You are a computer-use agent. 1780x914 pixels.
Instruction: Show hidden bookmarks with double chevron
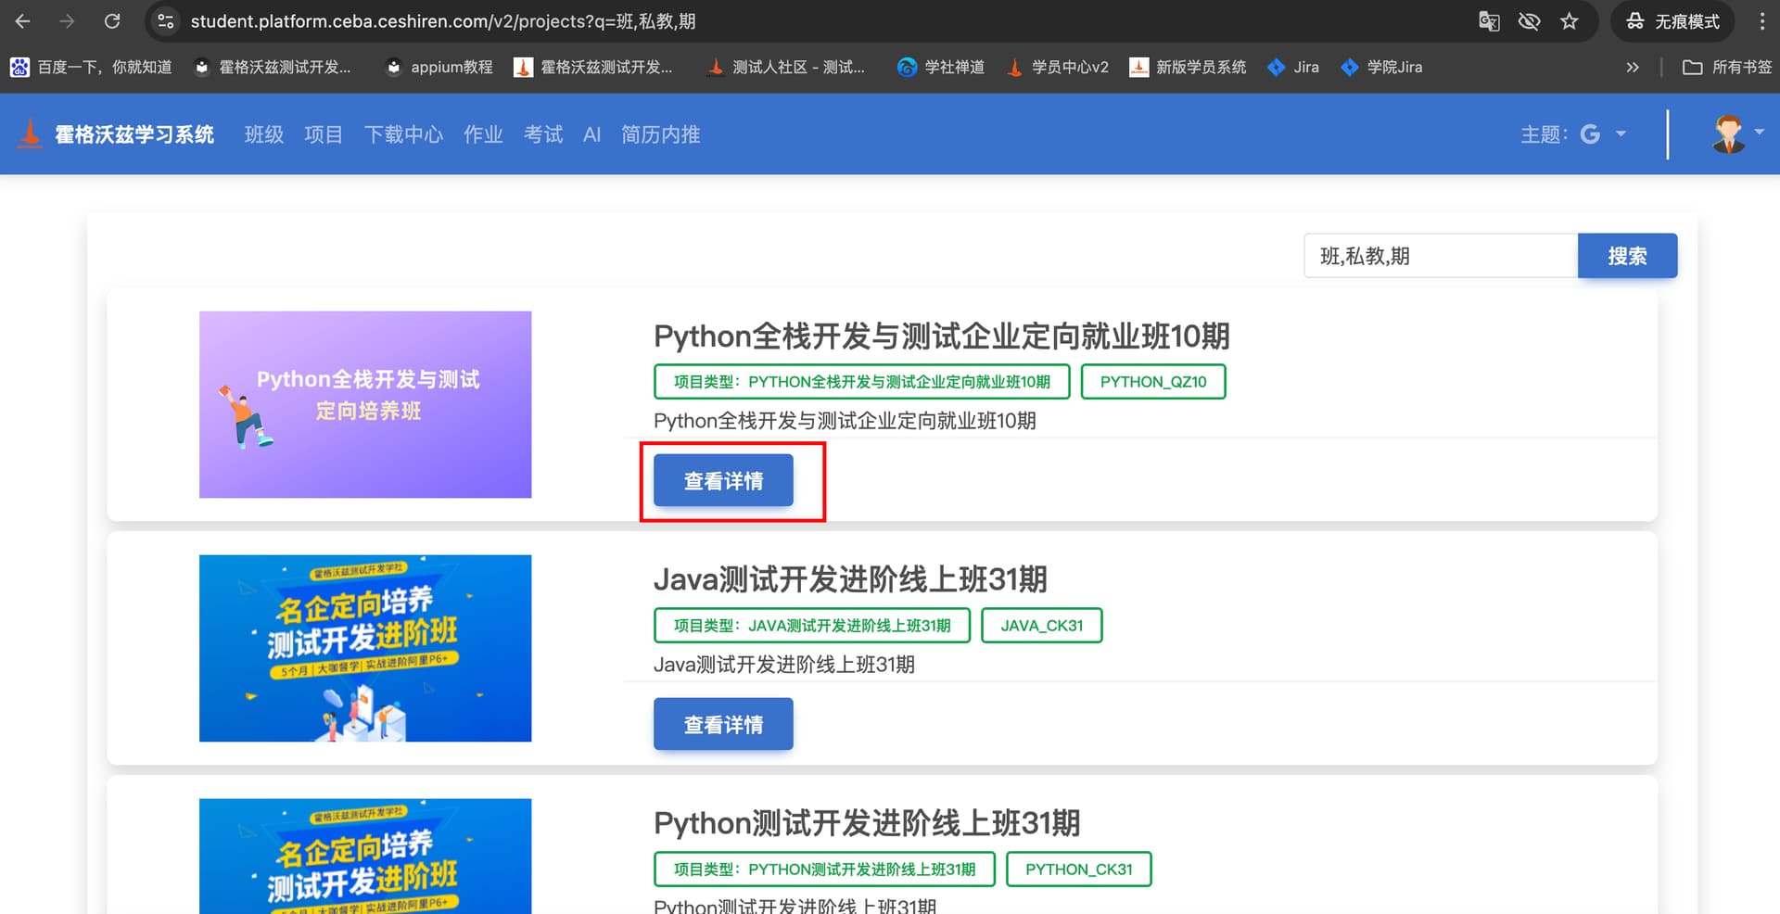[x=1633, y=67]
